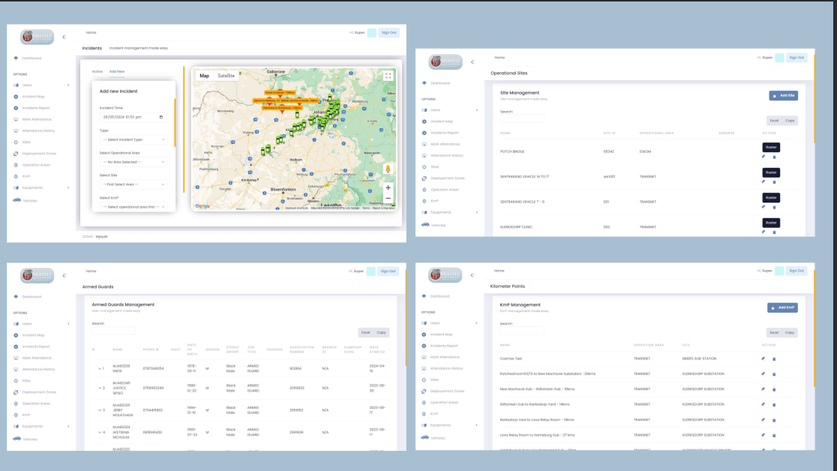Viewport: 837px width, 471px height.
Task: Open calendar picker in Incident Time field
Action: pos(160,117)
